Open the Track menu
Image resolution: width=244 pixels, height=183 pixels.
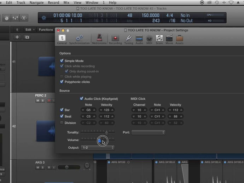21,2
